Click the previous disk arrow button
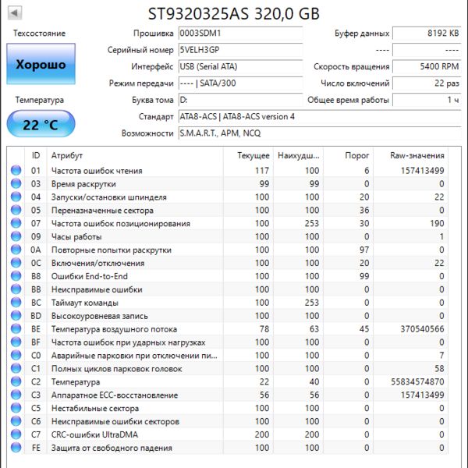The height and width of the screenshot is (468, 468). click(x=14, y=12)
